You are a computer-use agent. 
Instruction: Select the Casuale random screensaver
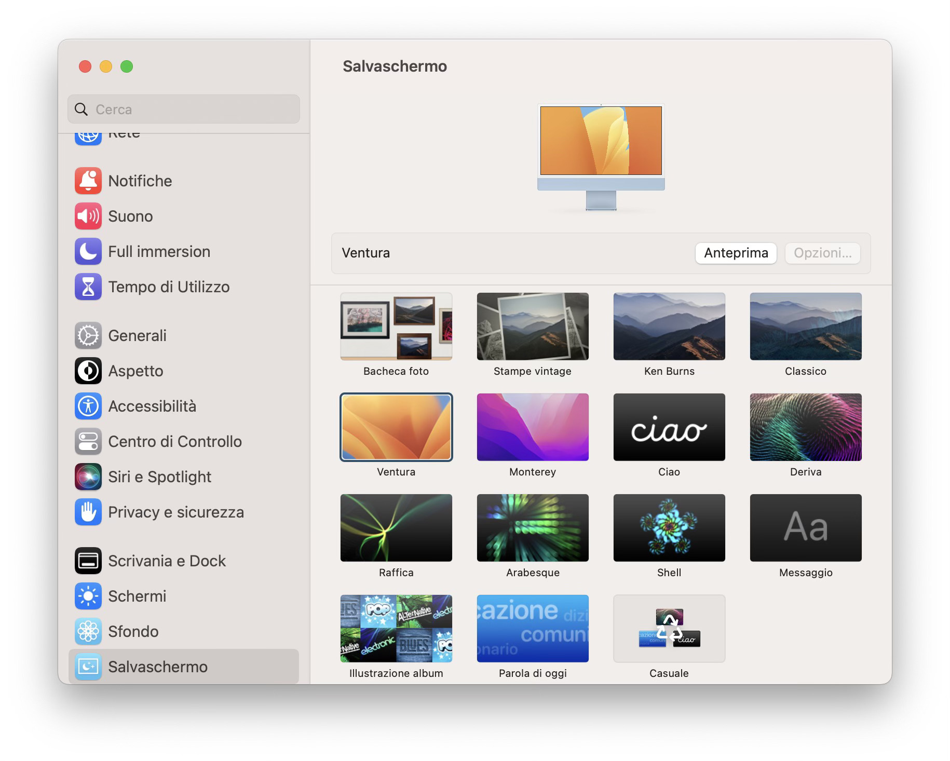(x=669, y=629)
